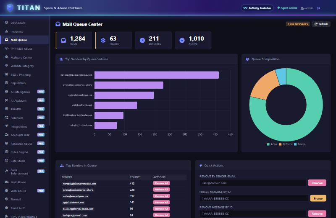The height and width of the screenshot is (218, 336).
Task: Click the Safe Mode icon
Action: (6, 160)
